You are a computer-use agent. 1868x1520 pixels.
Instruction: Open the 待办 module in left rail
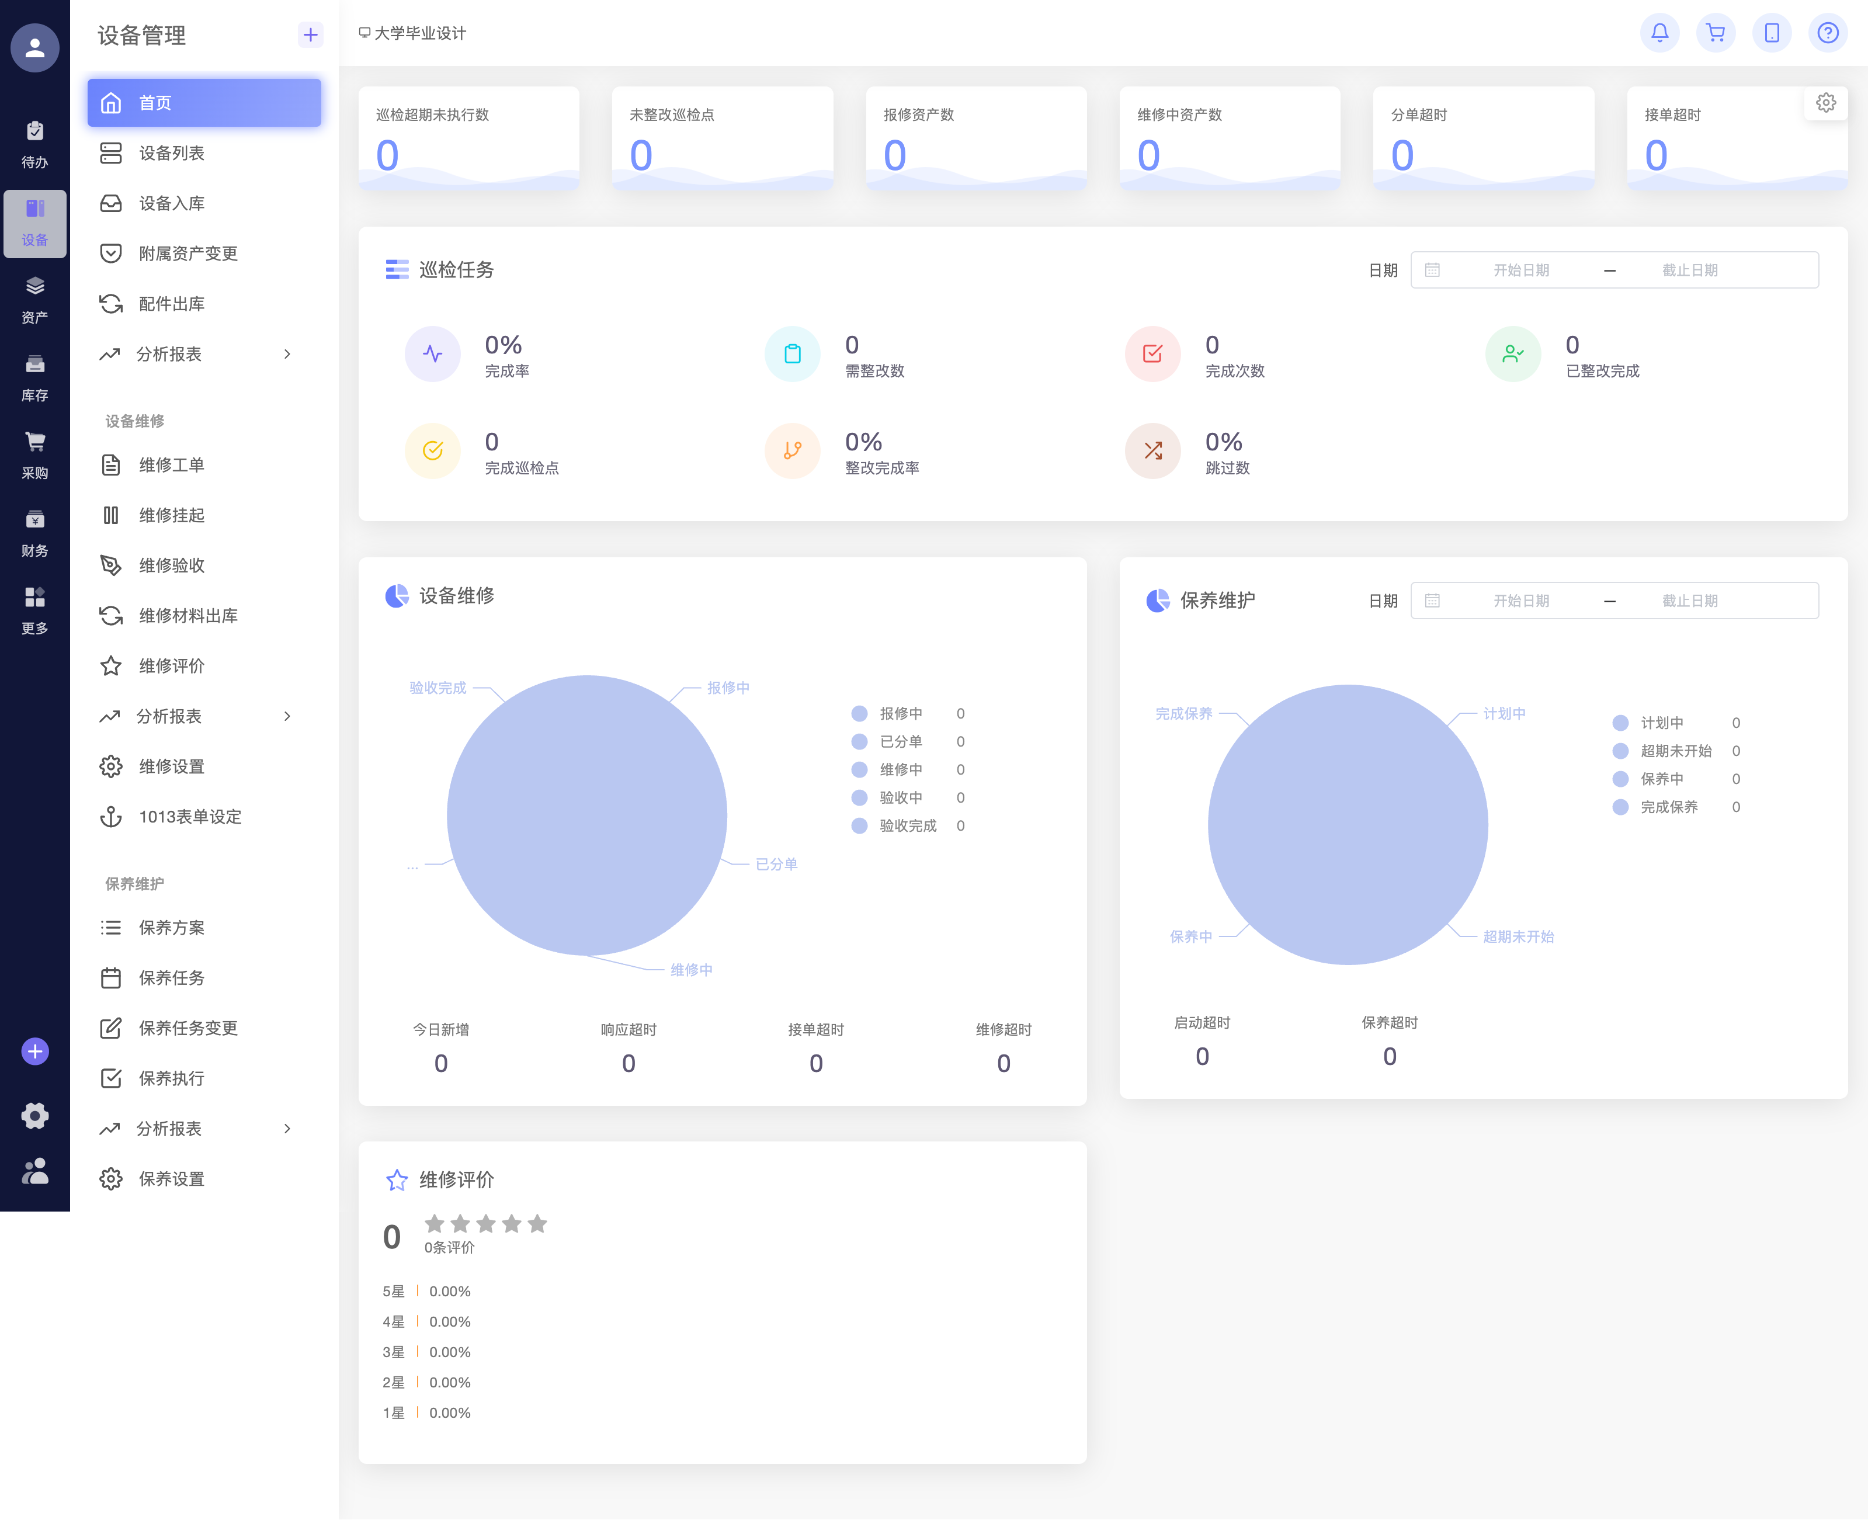[x=35, y=144]
